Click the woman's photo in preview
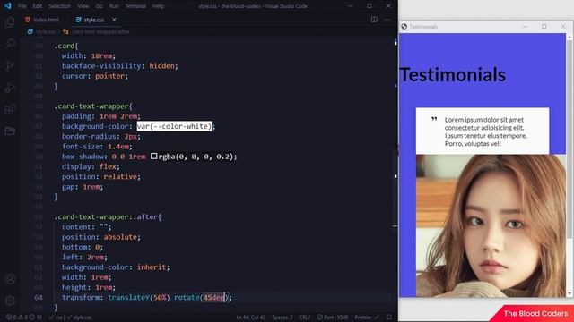 (491, 225)
